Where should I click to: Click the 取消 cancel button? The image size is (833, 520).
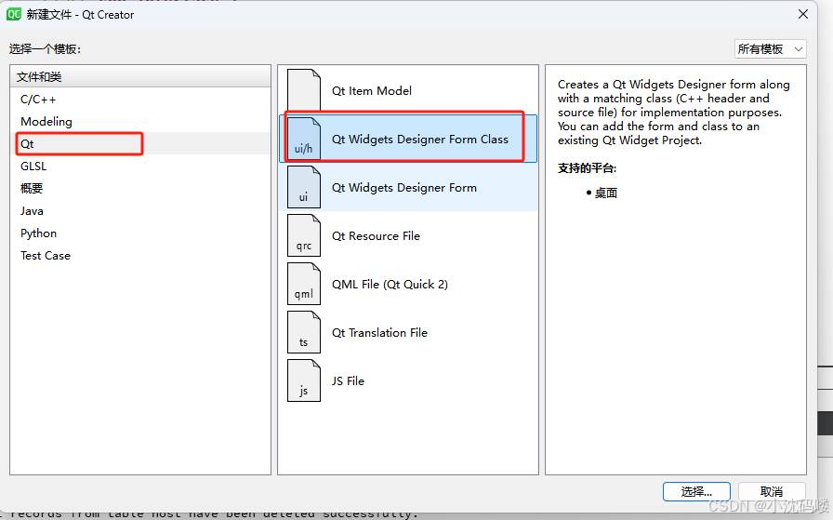771,491
